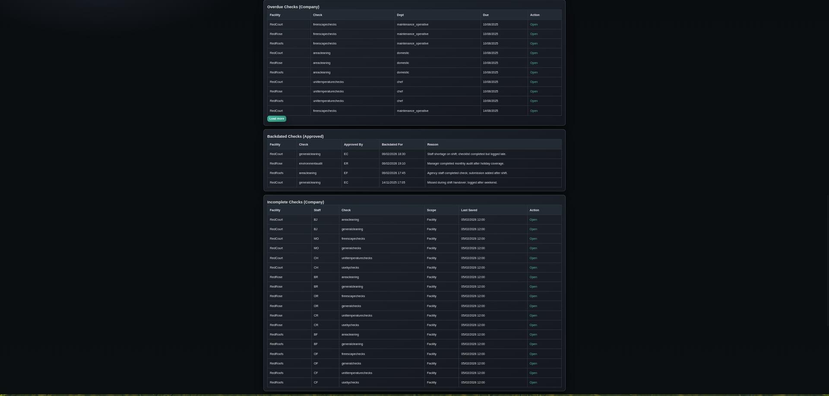Viewport: 829px width, 396px height.
Task: Open incomplete RedCourt areacleaning by staff BJ
Action: (x=533, y=220)
